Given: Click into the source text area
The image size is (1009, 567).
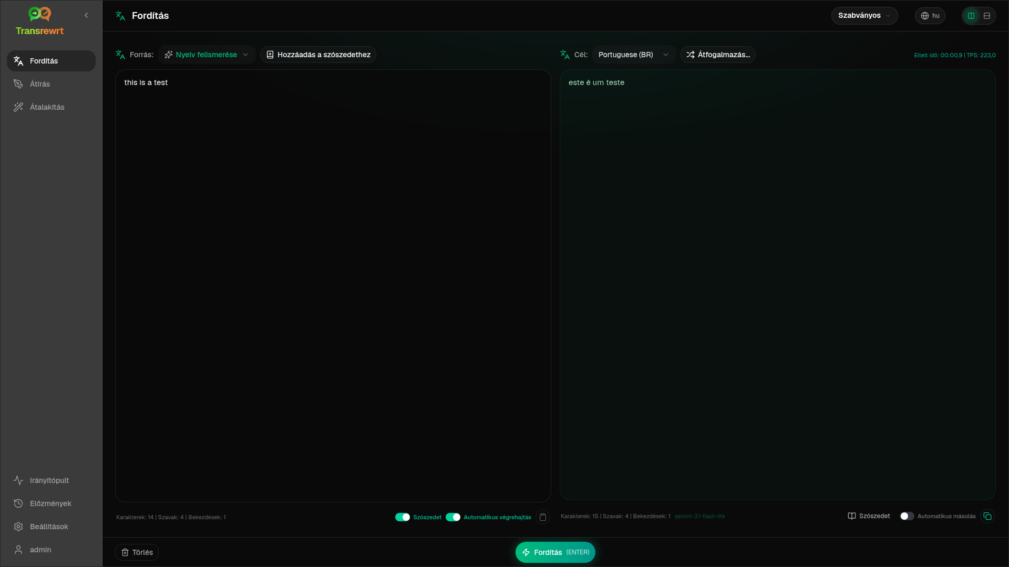Looking at the screenshot, I should (x=333, y=286).
